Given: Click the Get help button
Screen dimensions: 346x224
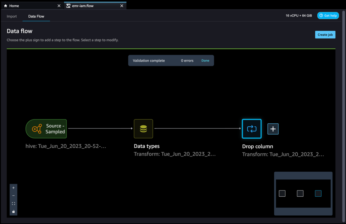Looking at the screenshot, I should coord(328,16).
